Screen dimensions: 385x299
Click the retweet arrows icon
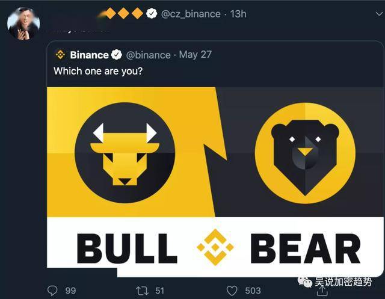coord(142,291)
